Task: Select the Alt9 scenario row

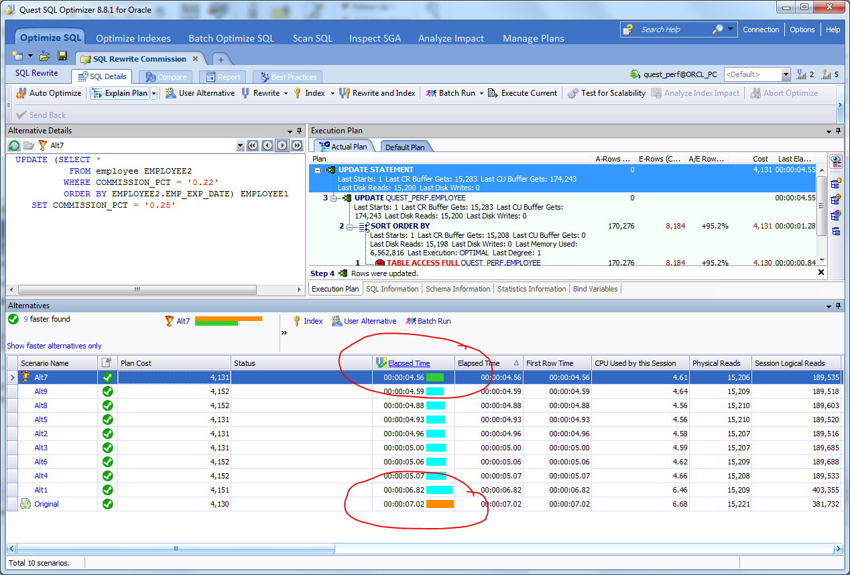Action: (x=424, y=391)
